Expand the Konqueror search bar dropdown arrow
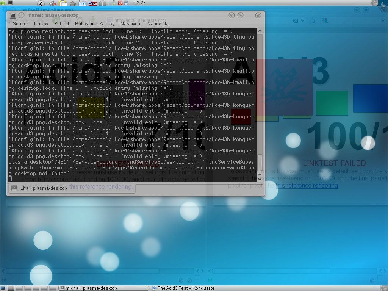The width and height of the screenshot is (388, 291). (x=383, y=20)
